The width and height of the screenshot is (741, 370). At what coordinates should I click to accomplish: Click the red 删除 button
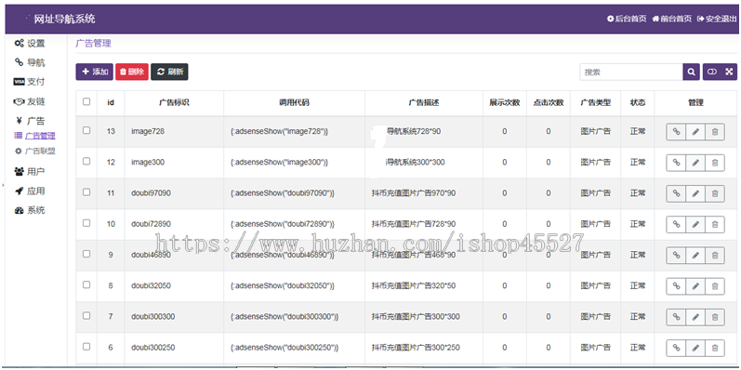click(132, 72)
